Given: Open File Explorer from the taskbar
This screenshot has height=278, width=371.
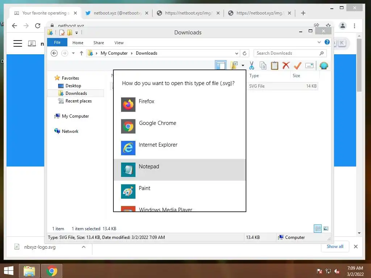Looking at the screenshot, I should coord(29,271).
